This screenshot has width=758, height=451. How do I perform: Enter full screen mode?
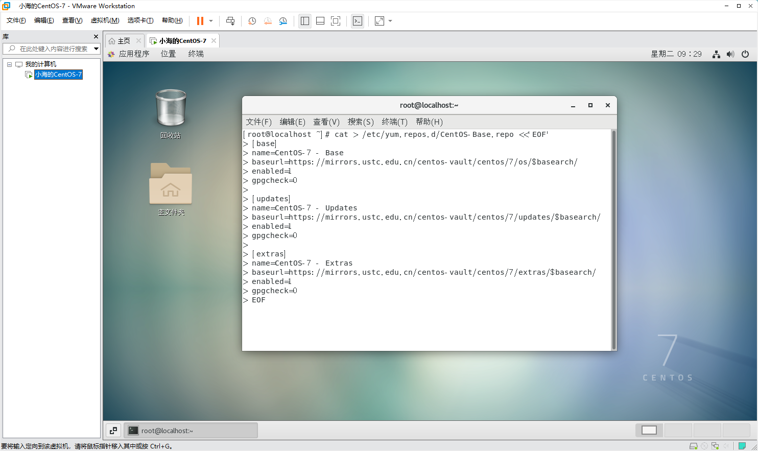[336, 21]
